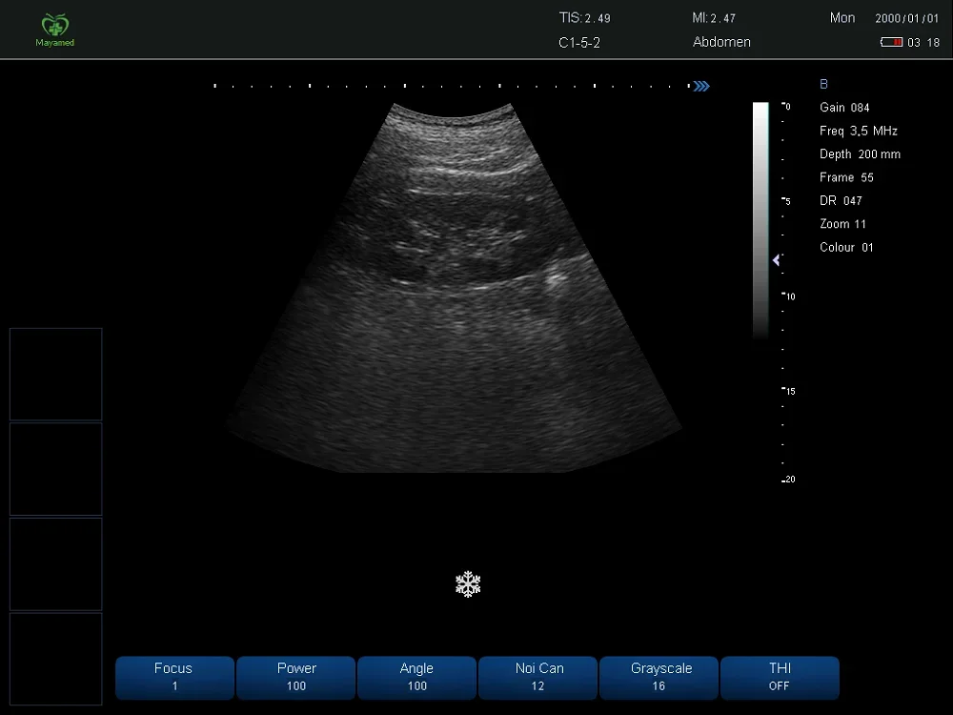Click the grayscale bar beside the image

(x=760, y=219)
